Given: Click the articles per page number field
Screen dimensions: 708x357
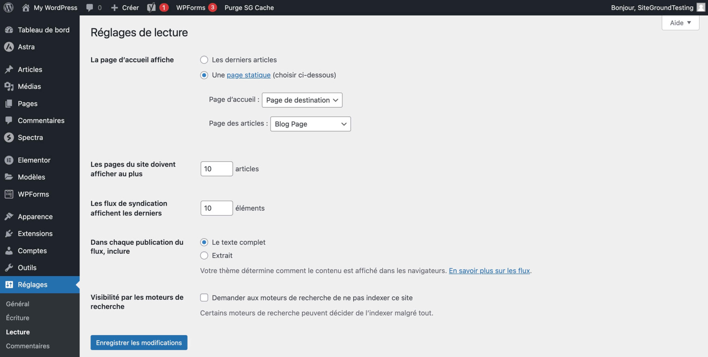Looking at the screenshot, I should pyautogui.click(x=217, y=169).
